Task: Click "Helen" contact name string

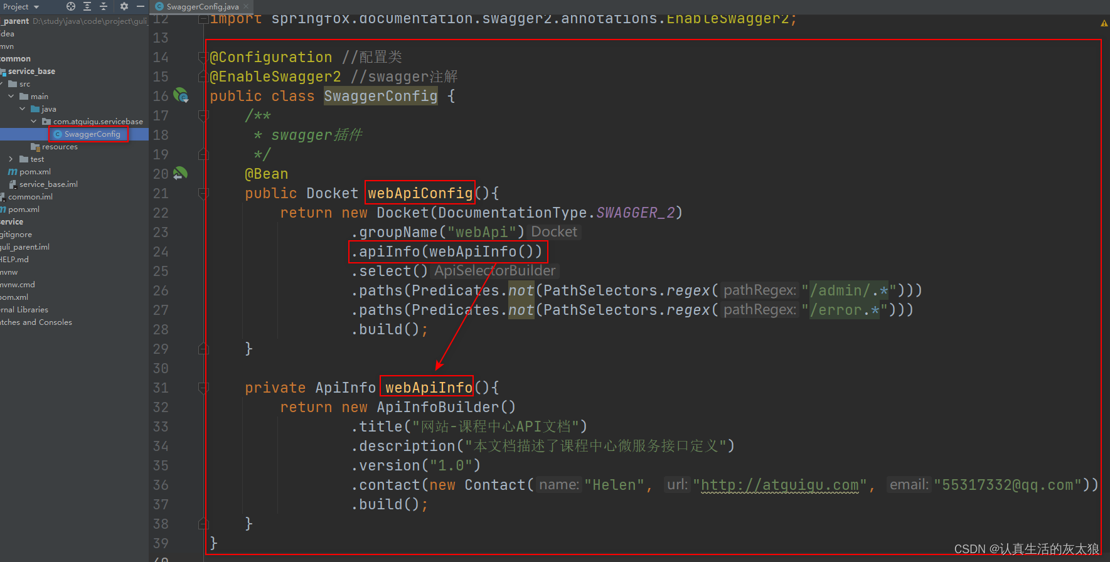Action: click(x=614, y=485)
